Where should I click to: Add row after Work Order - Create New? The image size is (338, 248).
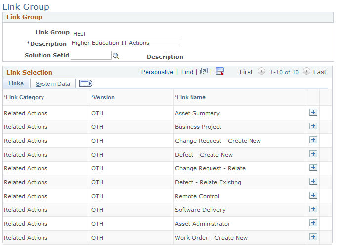click(x=313, y=237)
